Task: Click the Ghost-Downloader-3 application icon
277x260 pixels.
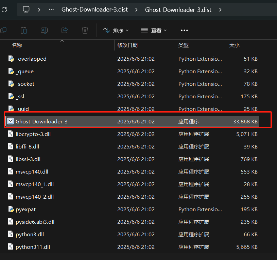Action: 11,121
